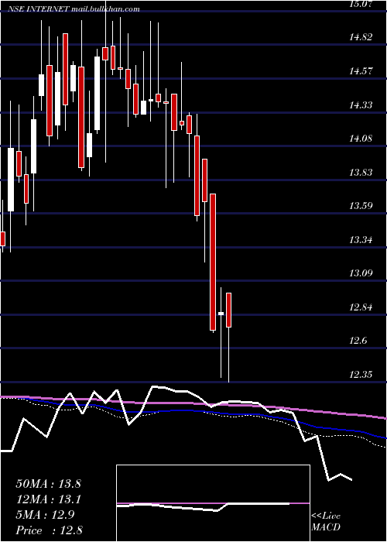
Task: Click the 14.33 price axis label
Action: (x=361, y=105)
